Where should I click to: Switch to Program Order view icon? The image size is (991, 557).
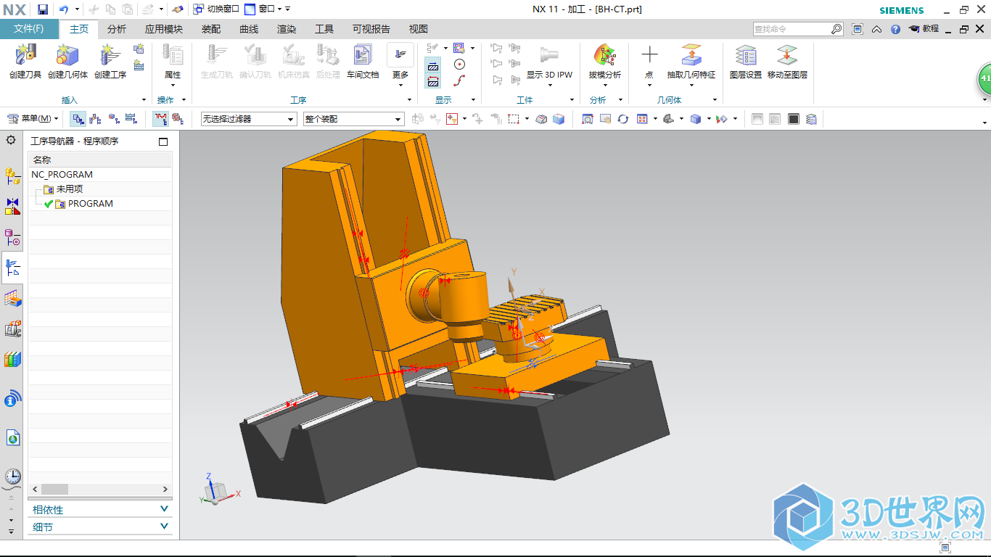point(78,119)
